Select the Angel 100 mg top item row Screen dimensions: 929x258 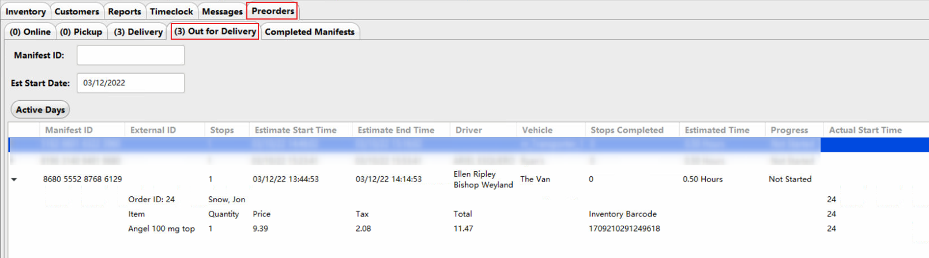point(161,229)
